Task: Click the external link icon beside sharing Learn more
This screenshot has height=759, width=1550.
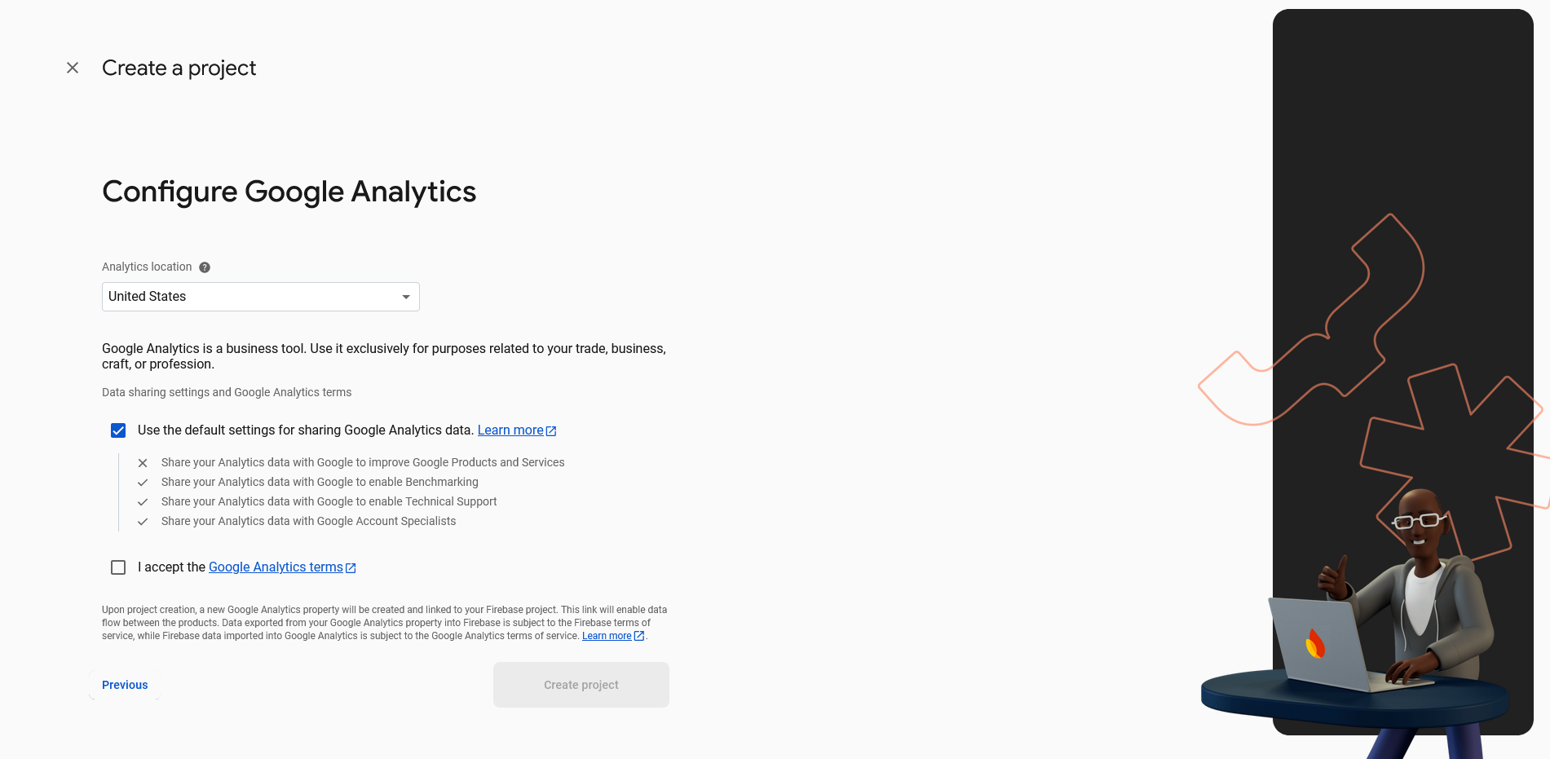Action: (x=551, y=431)
